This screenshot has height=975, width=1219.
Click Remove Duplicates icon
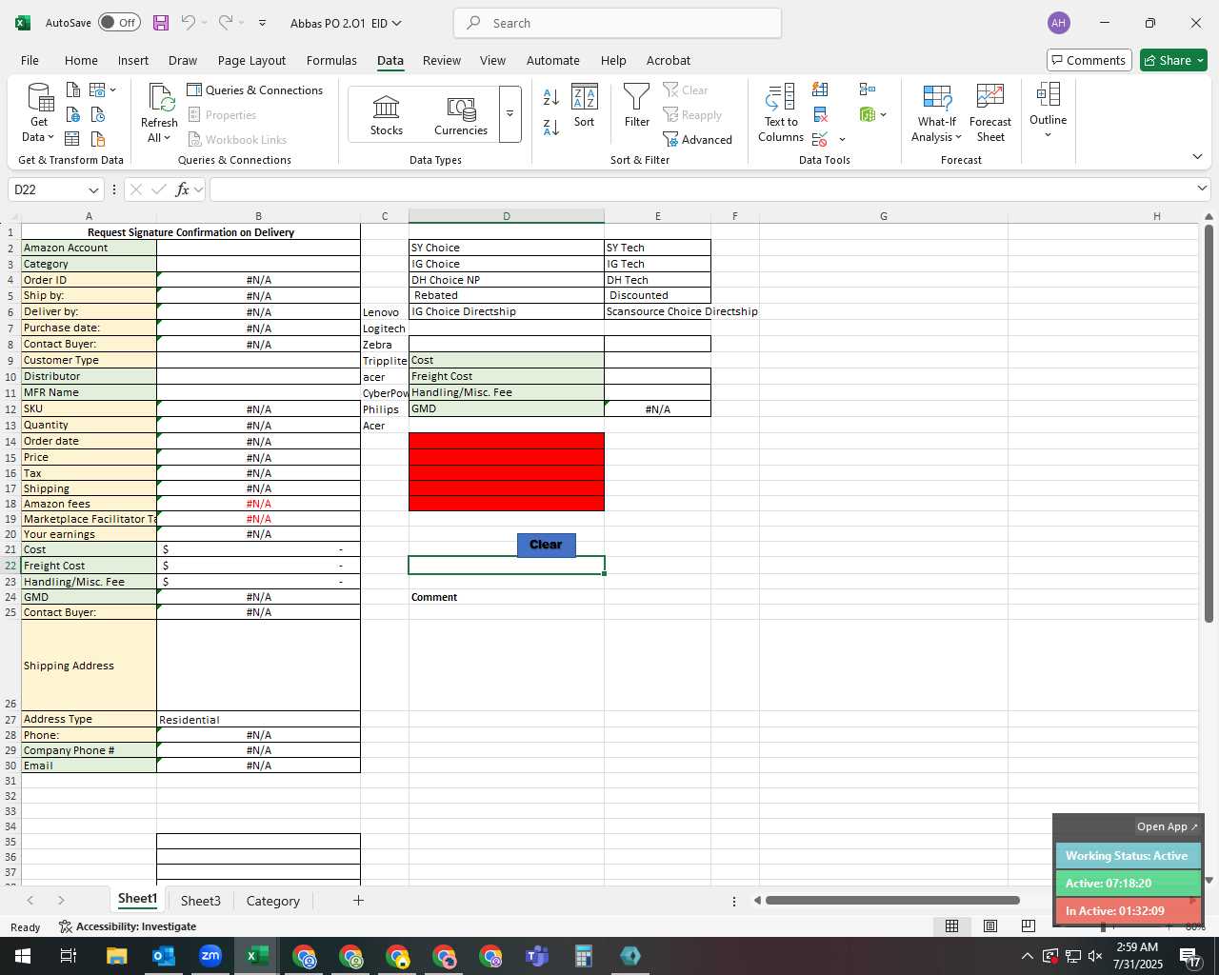(x=820, y=114)
